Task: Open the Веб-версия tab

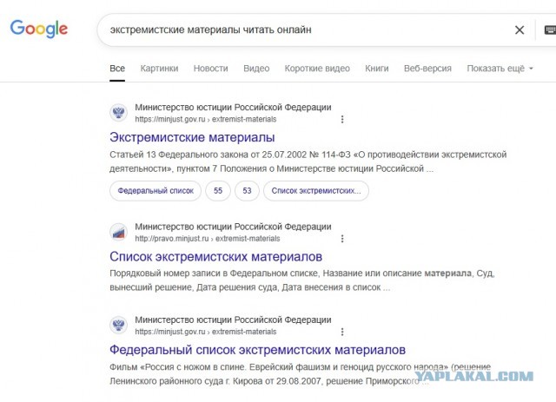Action: point(427,69)
